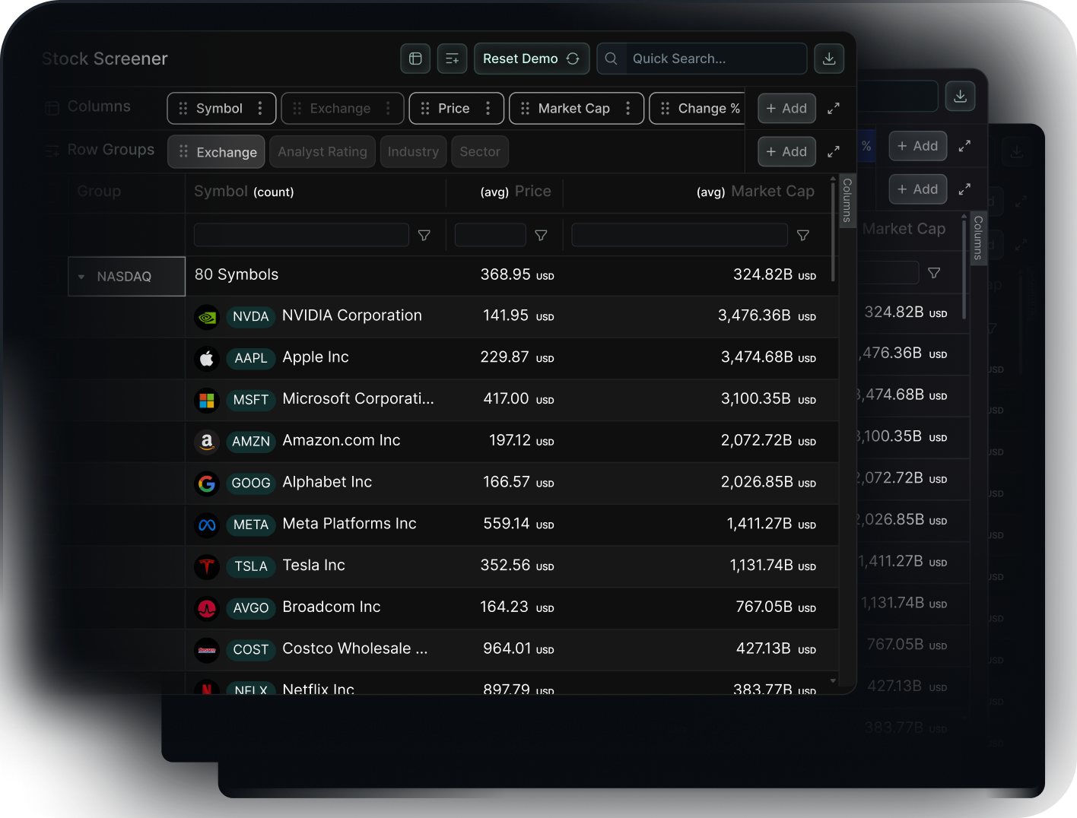Open the Columns side tab in the middle window

pyautogui.click(x=978, y=238)
